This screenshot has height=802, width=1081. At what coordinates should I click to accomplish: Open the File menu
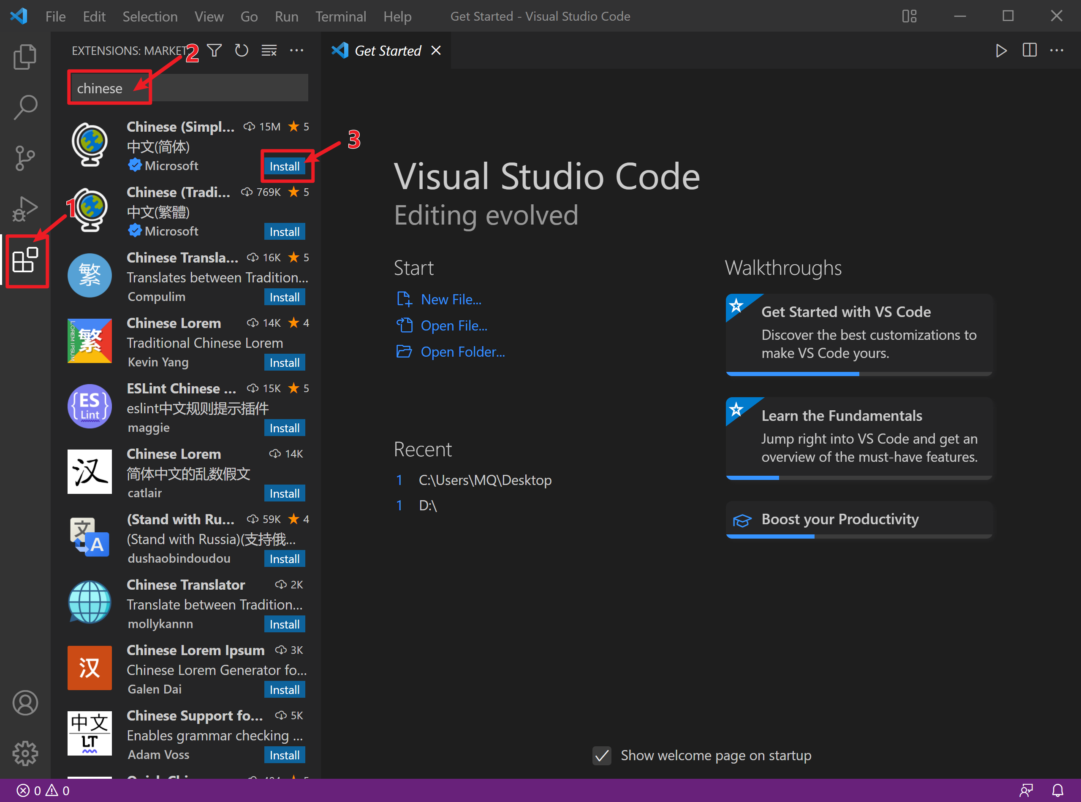[x=55, y=16]
